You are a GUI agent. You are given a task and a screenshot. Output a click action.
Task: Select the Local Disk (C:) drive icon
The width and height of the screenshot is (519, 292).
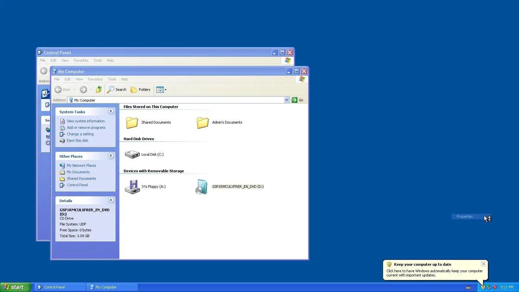click(x=132, y=154)
